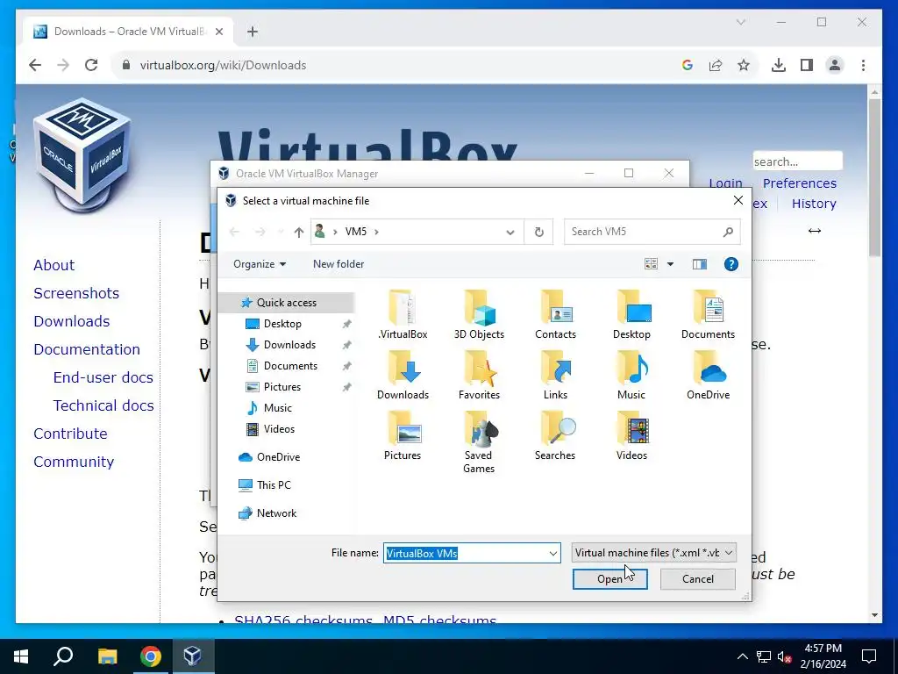Select the Links folder
Screen dimensions: 898x674
tap(555, 376)
